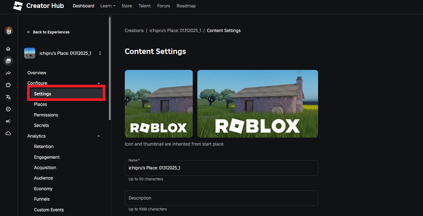Collapse the Analytics section
This screenshot has width=423, height=216.
coord(99,136)
